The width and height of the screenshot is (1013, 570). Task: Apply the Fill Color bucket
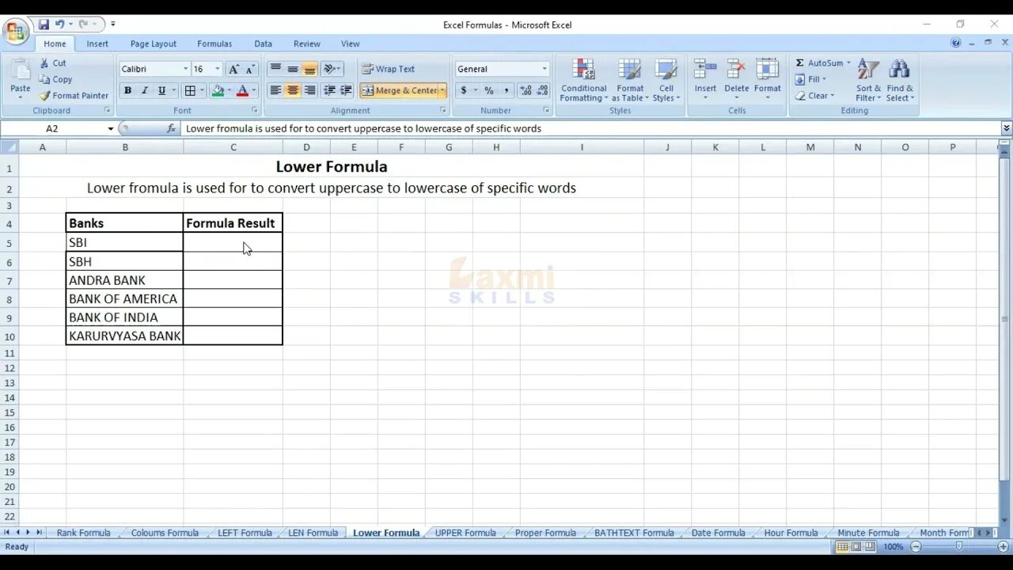[x=218, y=90]
